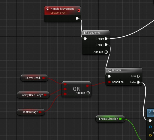Click the Condition label on Branch
The width and height of the screenshot is (154, 140).
(x=118, y=82)
